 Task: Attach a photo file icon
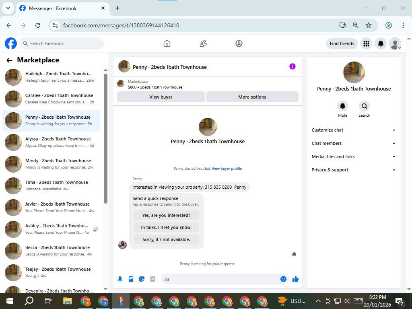pyautogui.click(x=131, y=279)
